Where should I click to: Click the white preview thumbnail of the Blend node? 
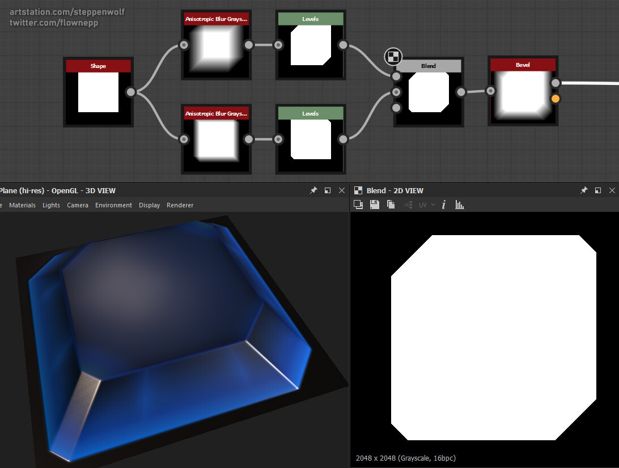point(428,92)
